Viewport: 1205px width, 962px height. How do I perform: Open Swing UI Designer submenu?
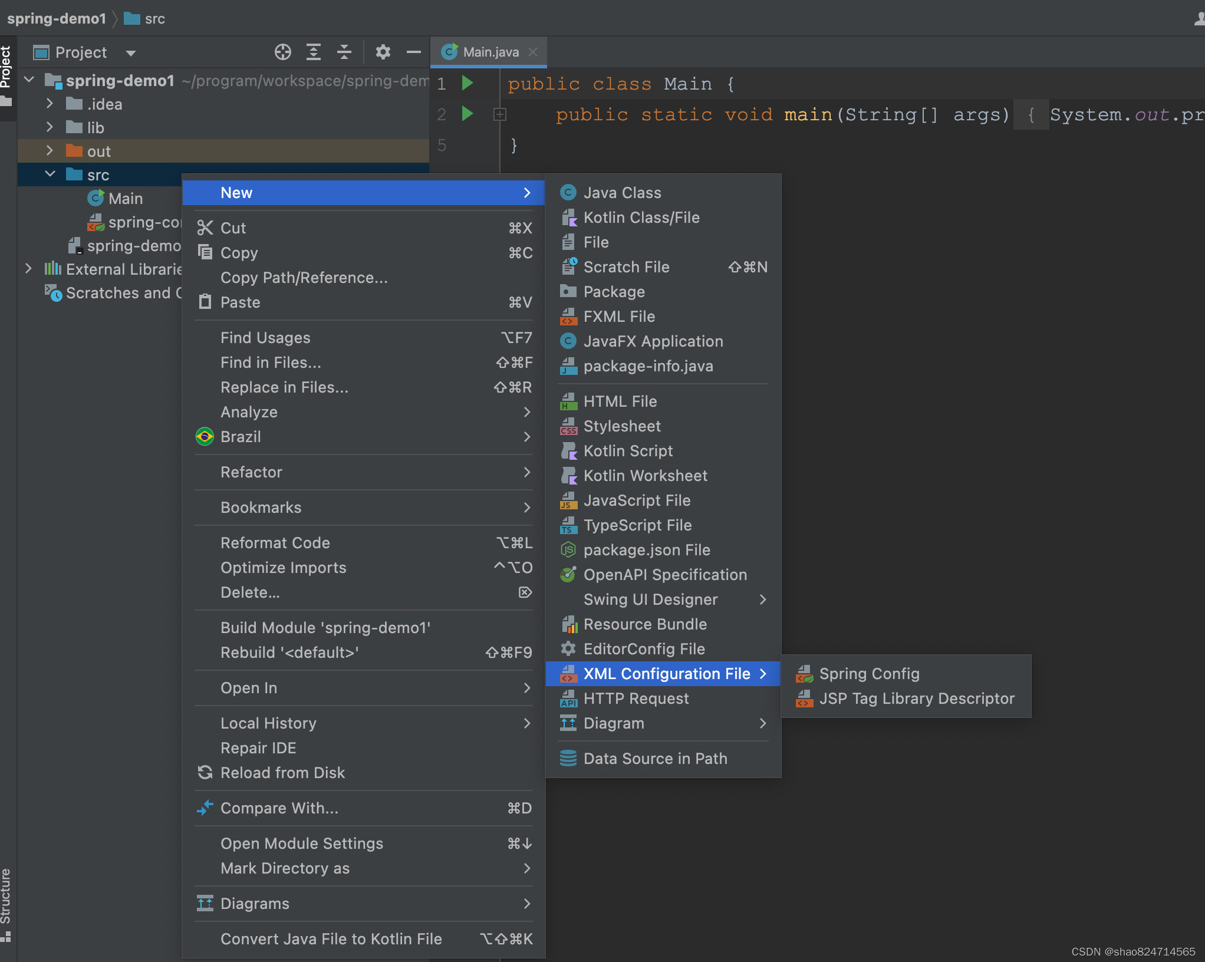663,599
